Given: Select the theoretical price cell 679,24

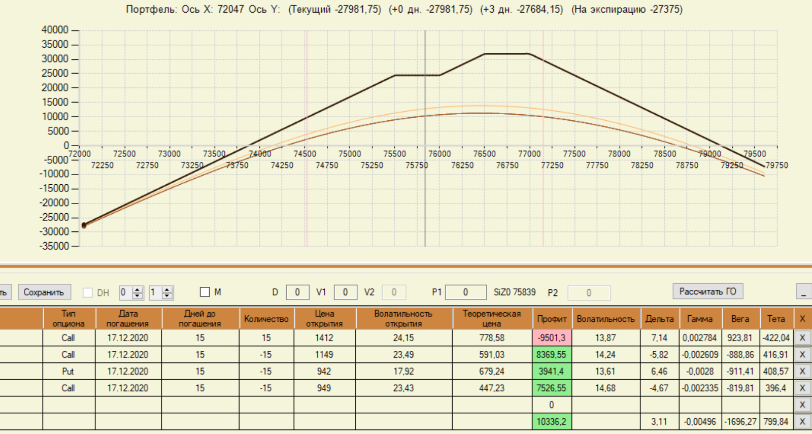Looking at the screenshot, I should tap(492, 371).
